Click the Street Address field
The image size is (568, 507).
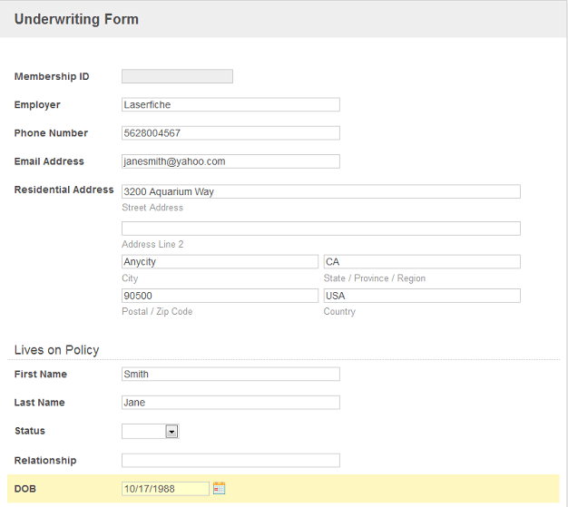pyautogui.click(x=320, y=191)
